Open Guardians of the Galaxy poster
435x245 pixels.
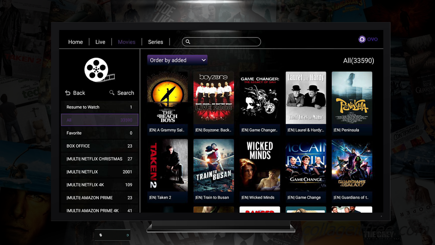[x=352, y=165]
